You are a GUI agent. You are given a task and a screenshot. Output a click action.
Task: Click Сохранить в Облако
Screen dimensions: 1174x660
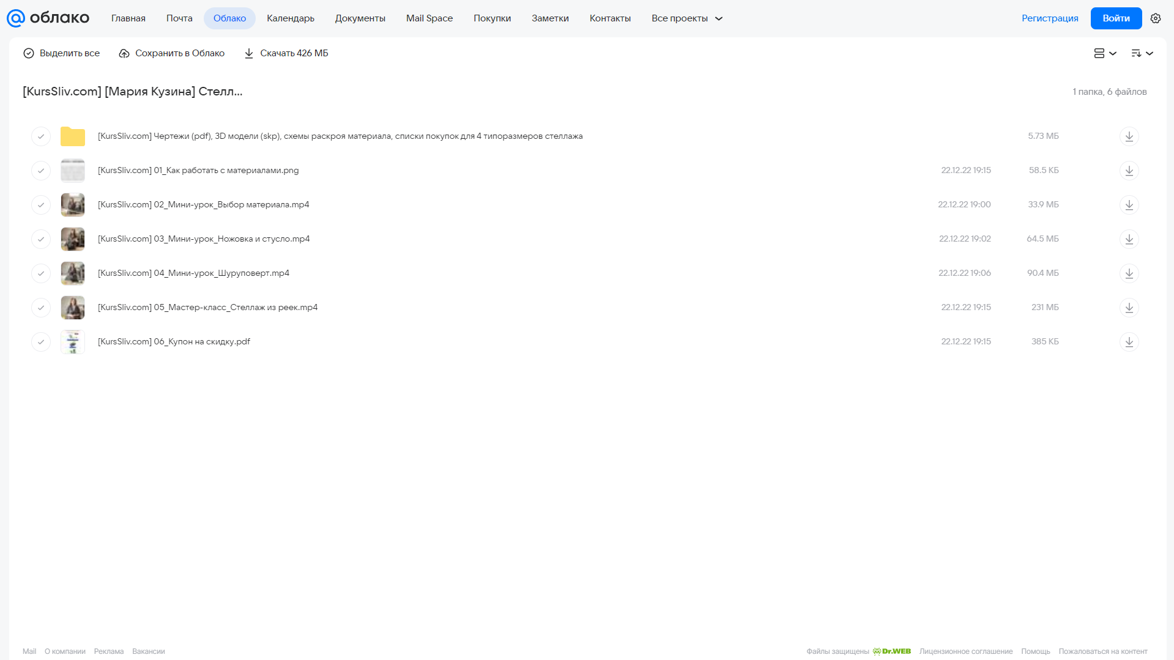(x=171, y=53)
